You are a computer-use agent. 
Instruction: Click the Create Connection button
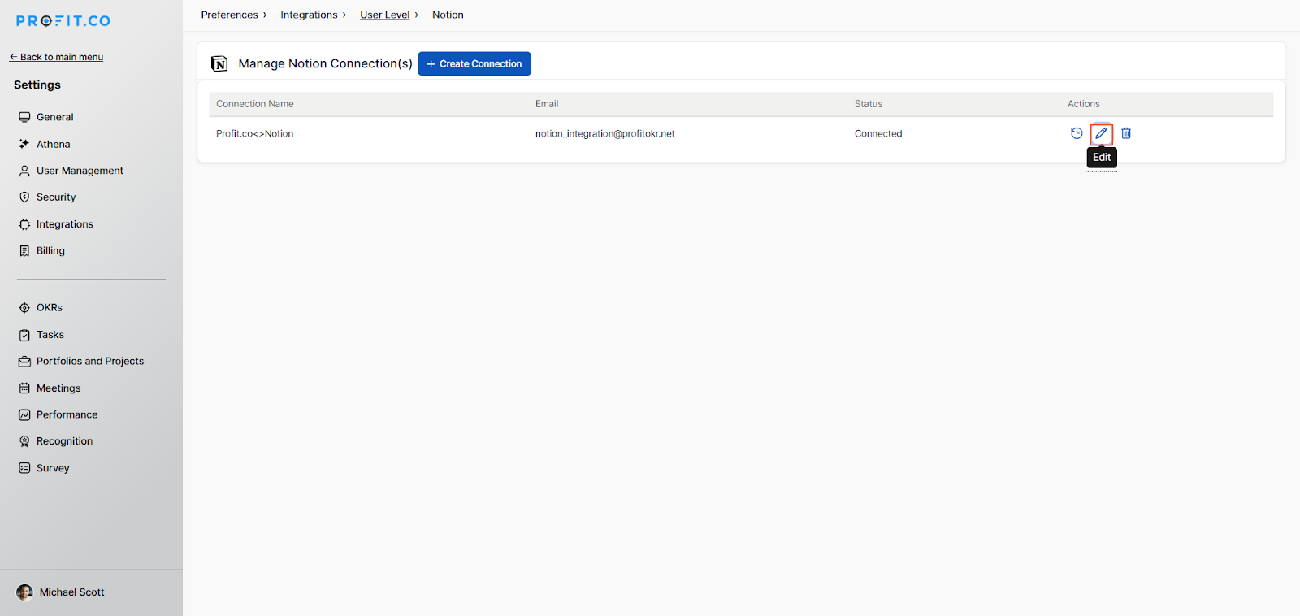[x=474, y=63]
